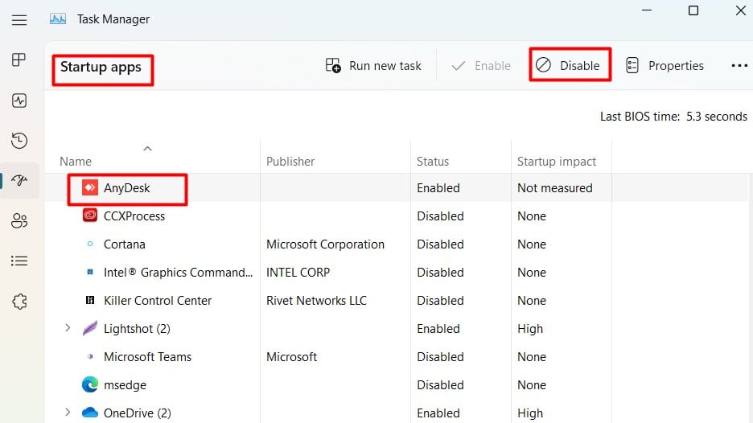
Task: Click the Intel Graphics Command icon
Action: [x=90, y=272]
